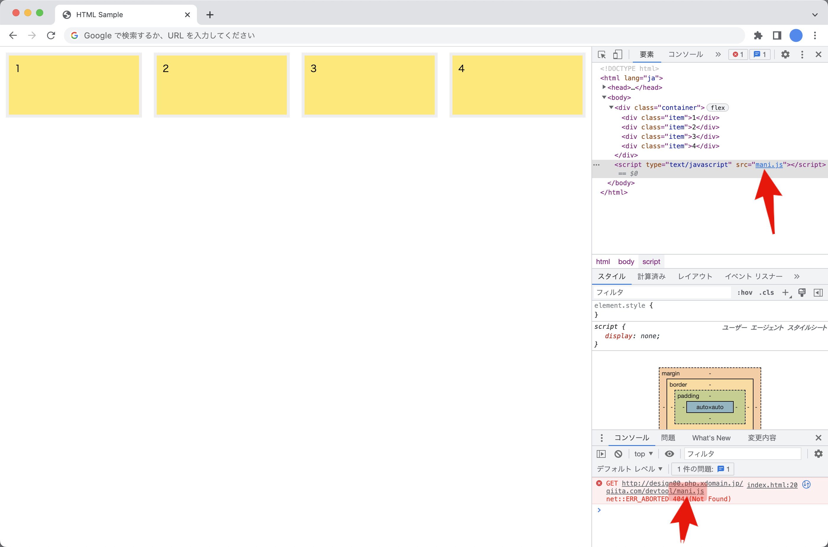Select the 変更内容 drawer tab
This screenshot has width=828, height=547.
tap(762, 438)
